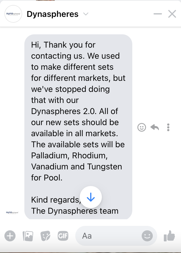The image size is (181, 253).
Task: Expand the Dynaspheres conversation dropdown chevron
Action: [86, 14]
